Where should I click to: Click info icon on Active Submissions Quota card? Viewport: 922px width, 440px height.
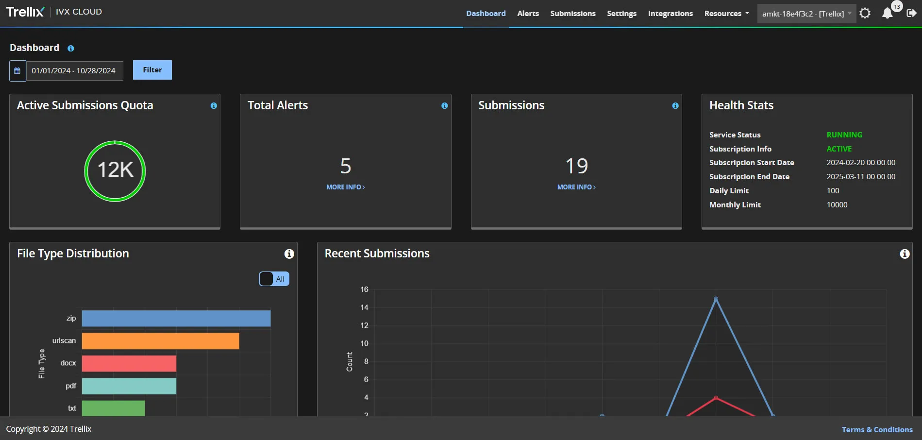click(x=214, y=106)
